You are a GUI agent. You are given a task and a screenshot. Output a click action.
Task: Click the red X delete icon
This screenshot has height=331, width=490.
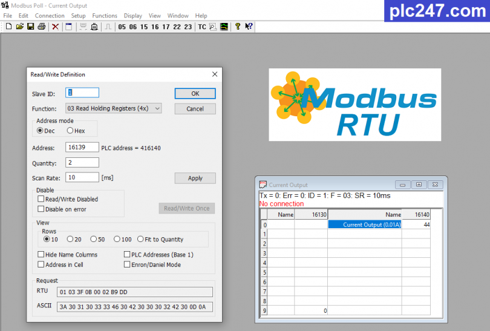pyautogui.click(x=55, y=27)
